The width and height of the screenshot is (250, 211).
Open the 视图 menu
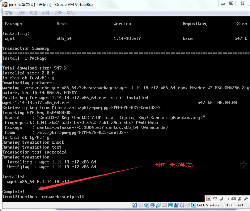pyautogui.click(x=33, y=13)
